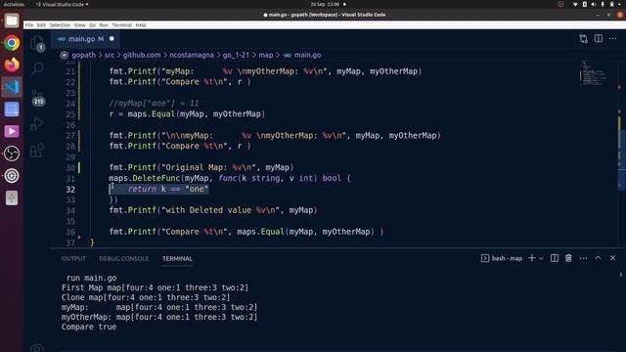Switch to the OUTPUT panel tab
This screenshot has height=352, width=626.
(73, 258)
